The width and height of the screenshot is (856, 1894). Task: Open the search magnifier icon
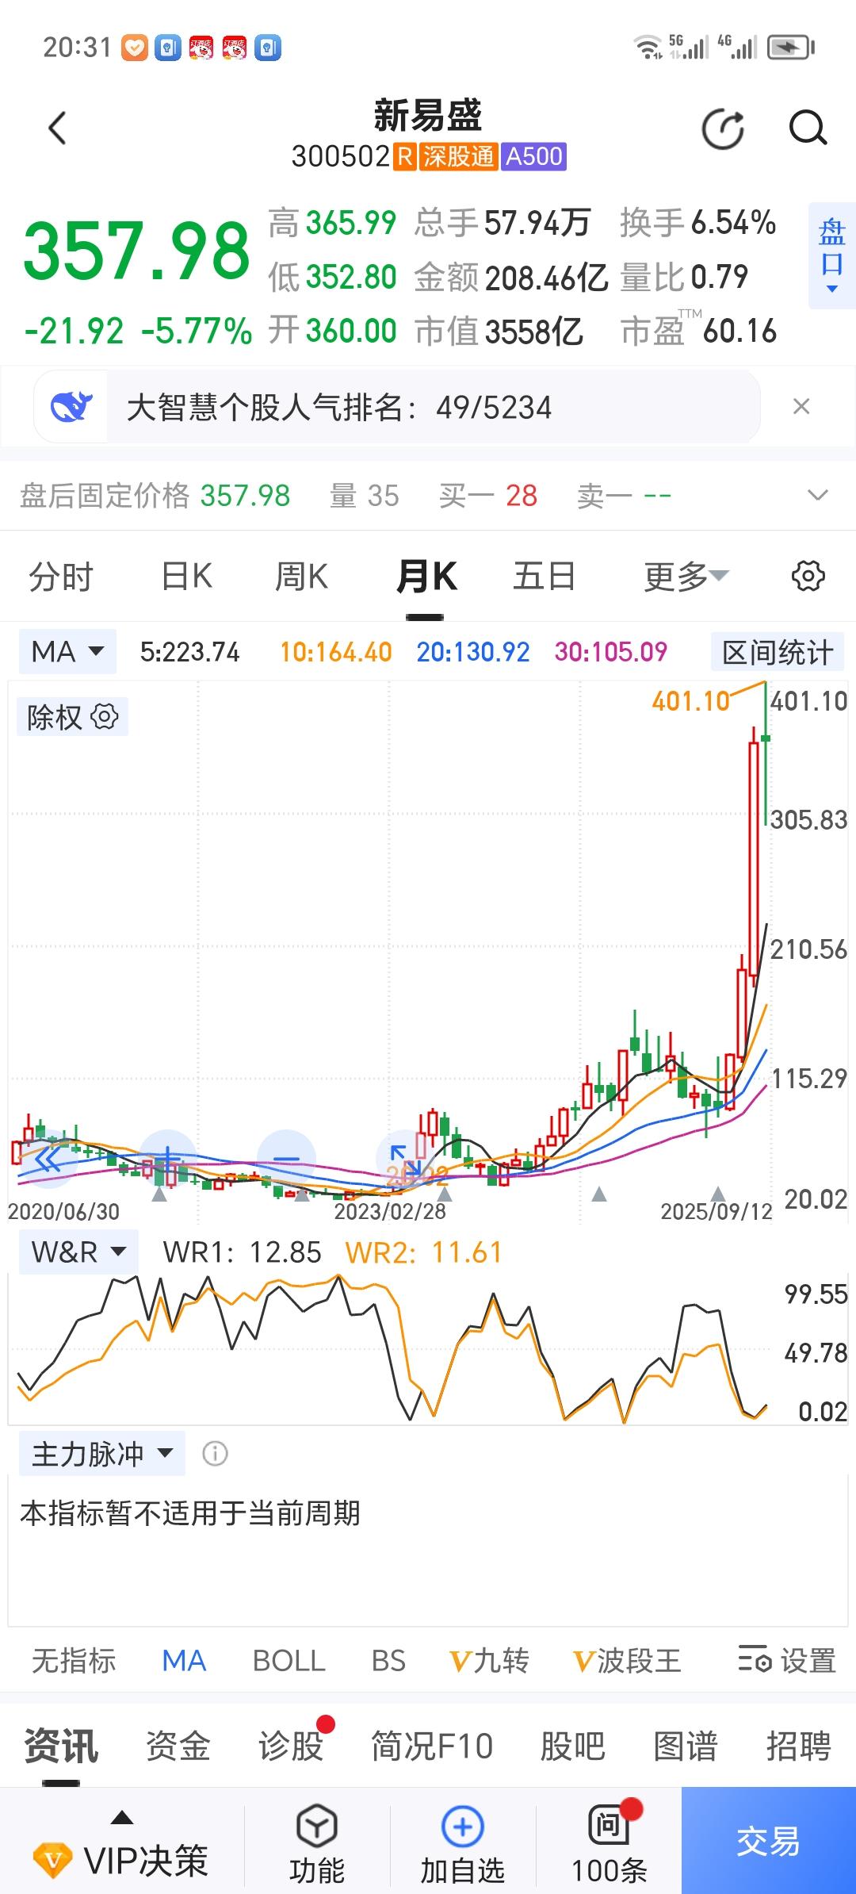[x=808, y=128]
